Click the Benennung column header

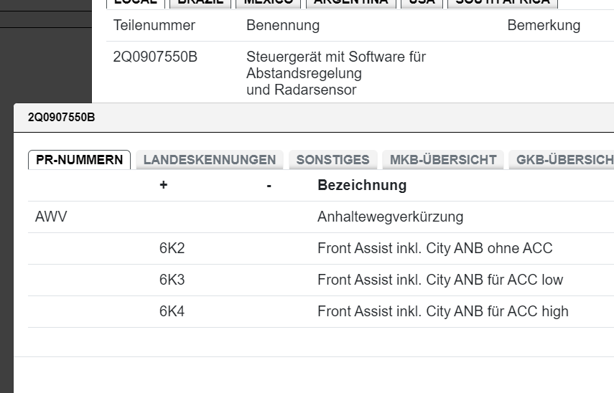[283, 26]
